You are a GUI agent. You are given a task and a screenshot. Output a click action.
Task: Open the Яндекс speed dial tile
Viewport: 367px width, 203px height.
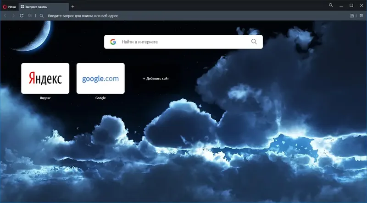[x=45, y=78]
